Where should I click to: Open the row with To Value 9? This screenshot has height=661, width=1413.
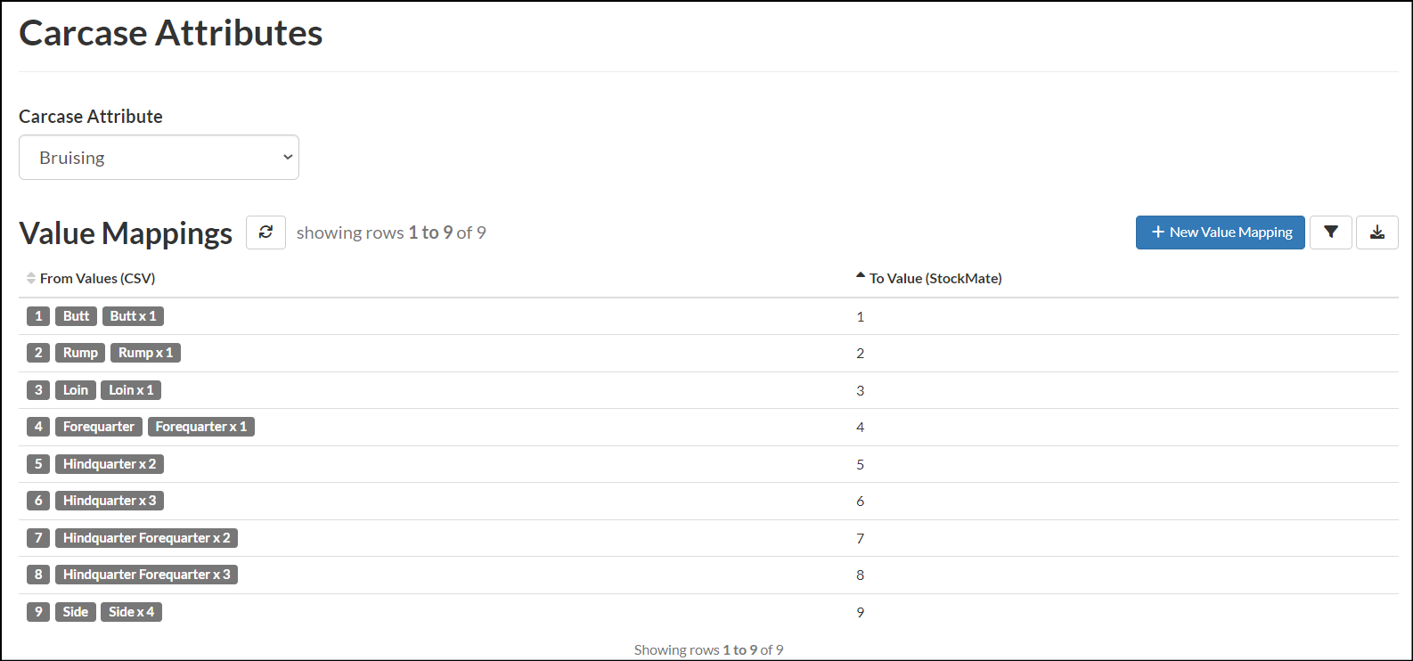(708, 612)
